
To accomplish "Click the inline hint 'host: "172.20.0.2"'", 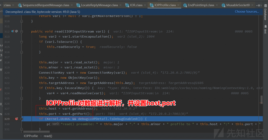I will pos(119,109).
